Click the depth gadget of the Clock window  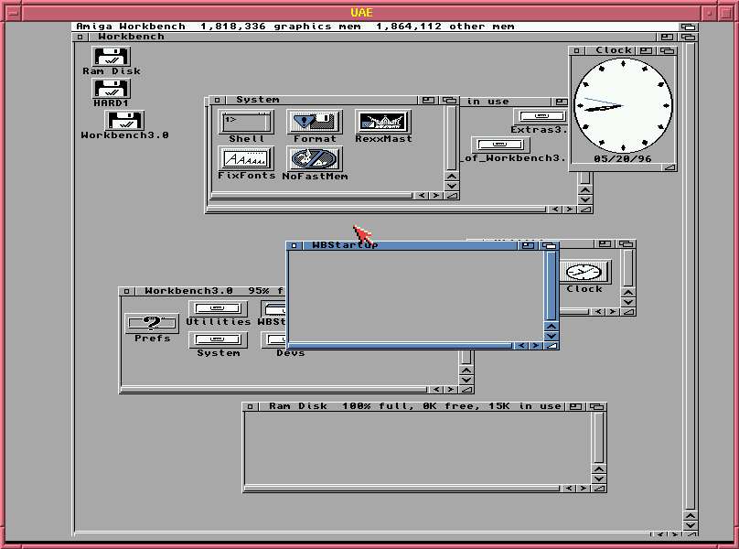click(667, 50)
